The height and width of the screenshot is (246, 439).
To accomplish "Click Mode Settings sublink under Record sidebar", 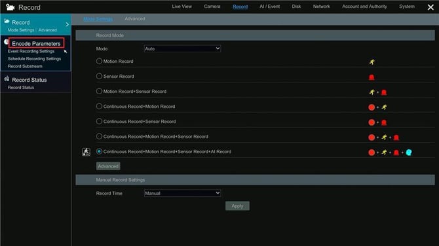I will (x=21, y=30).
